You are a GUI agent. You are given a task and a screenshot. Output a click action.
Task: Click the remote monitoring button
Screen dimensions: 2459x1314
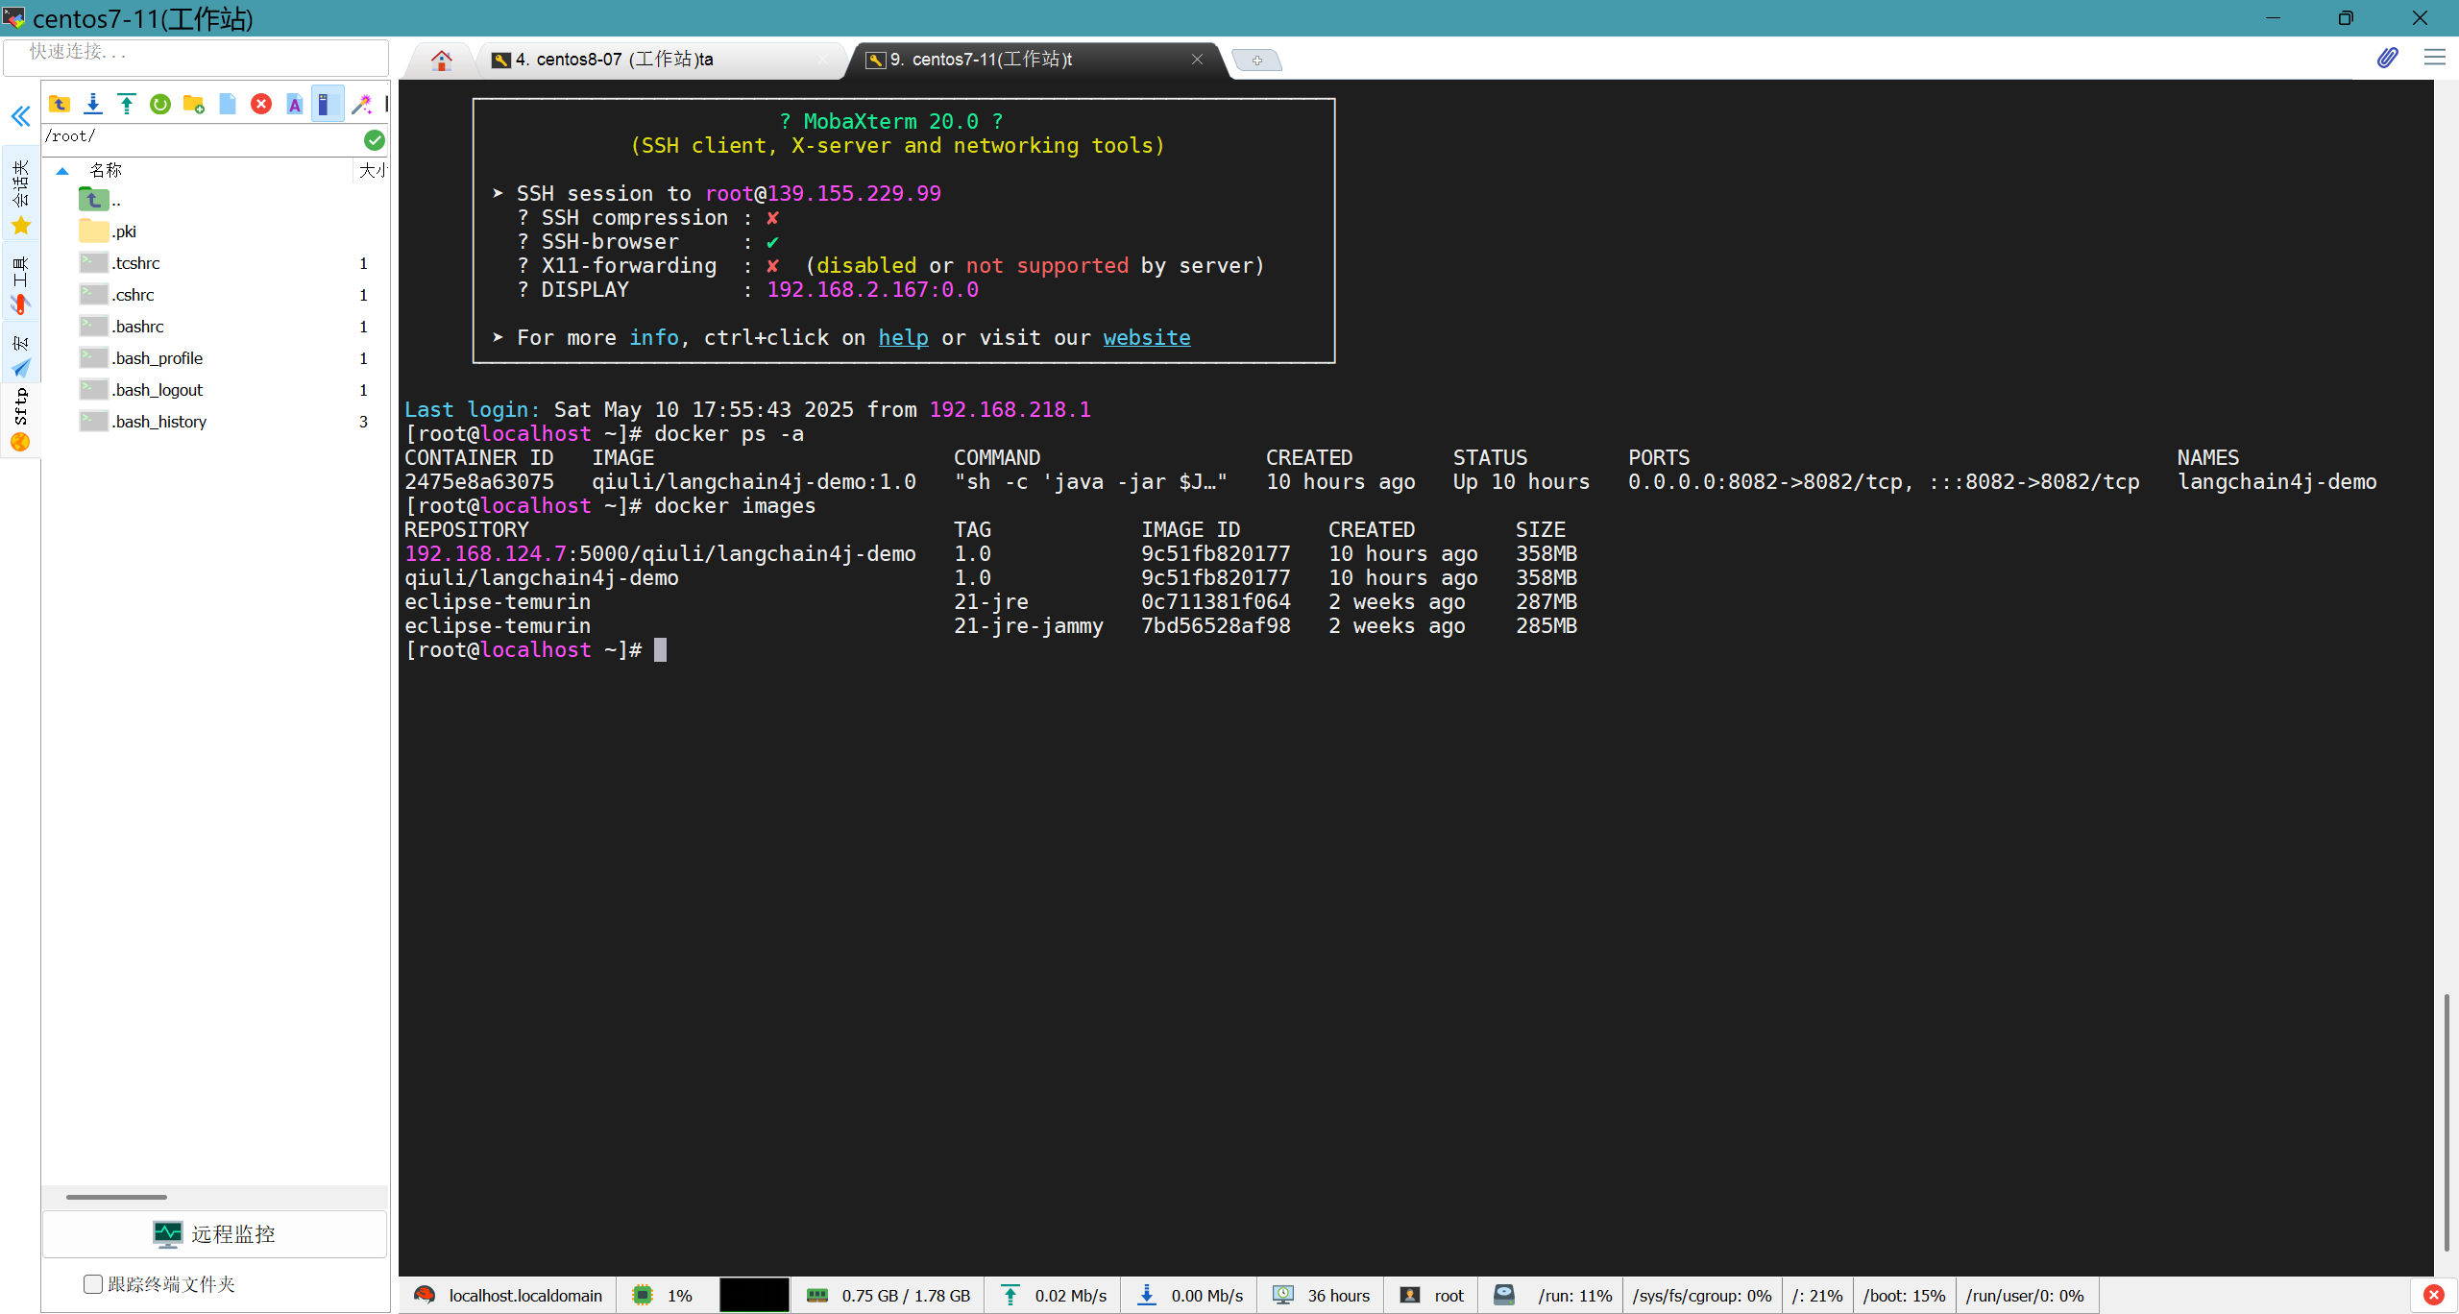pyautogui.click(x=214, y=1234)
